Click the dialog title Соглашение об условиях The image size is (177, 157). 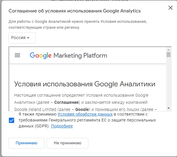click(75, 11)
